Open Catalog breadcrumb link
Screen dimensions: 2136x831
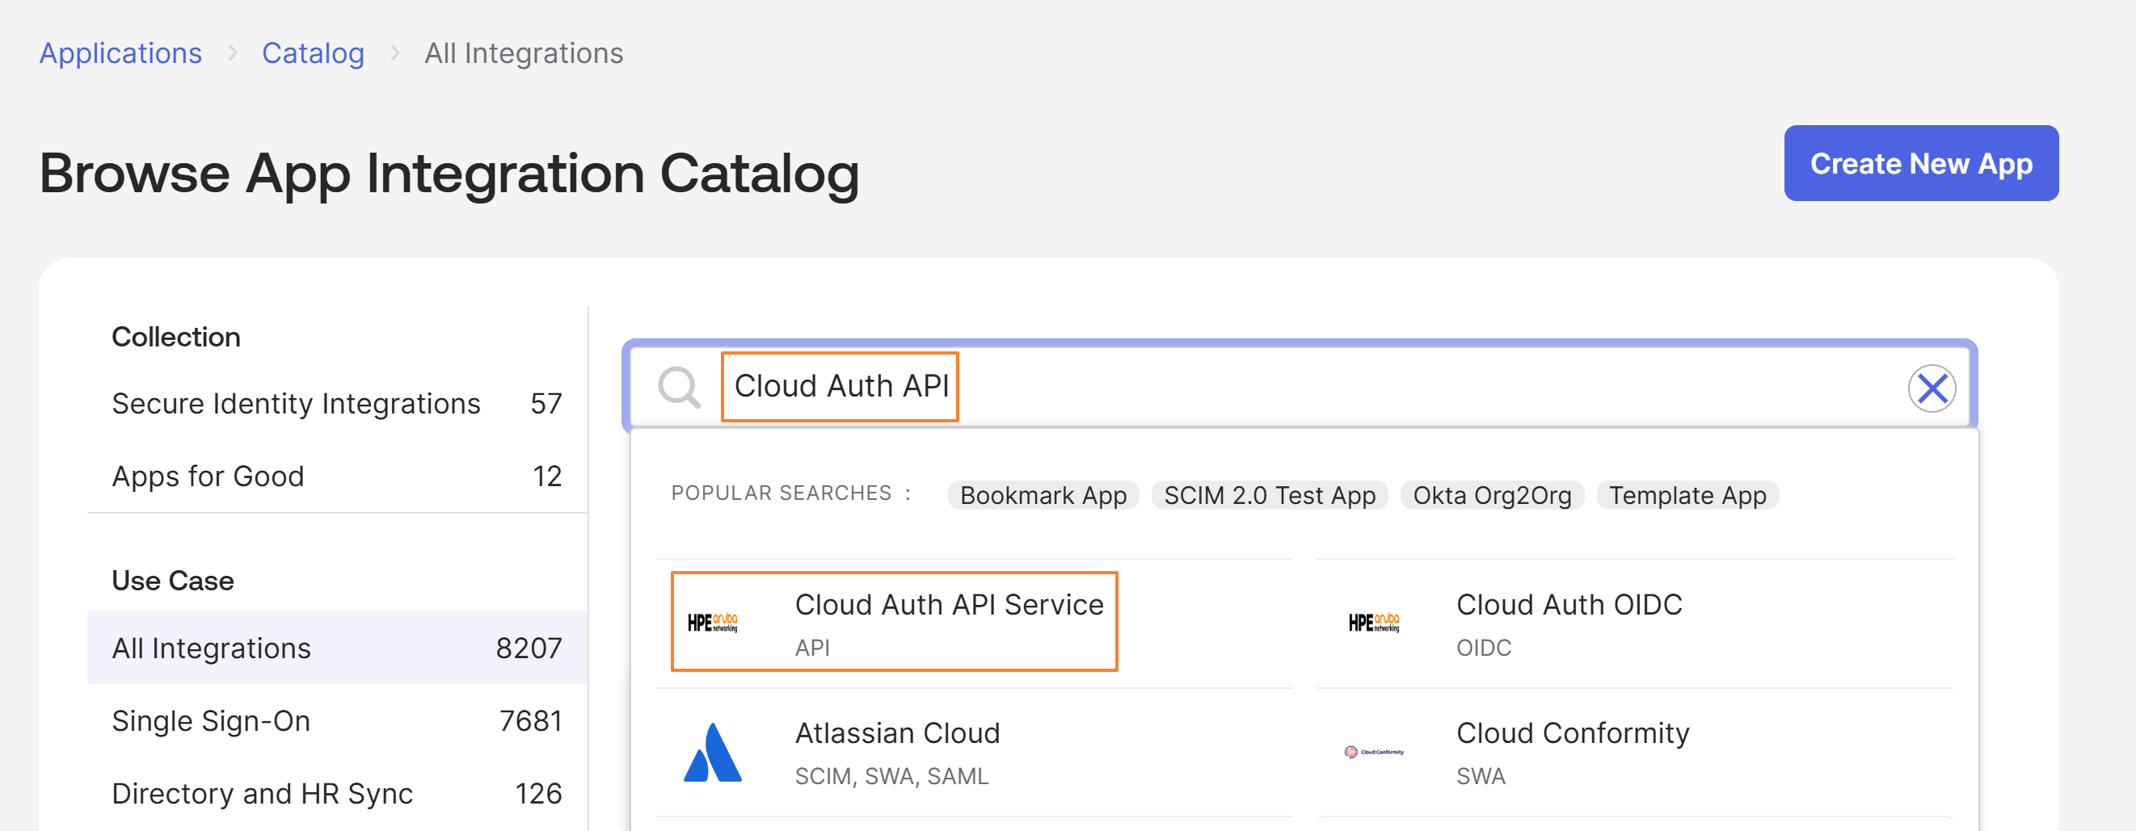pos(313,53)
